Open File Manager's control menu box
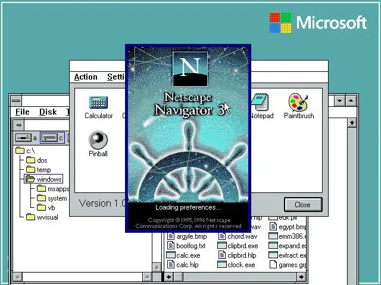 pyautogui.click(x=16, y=100)
